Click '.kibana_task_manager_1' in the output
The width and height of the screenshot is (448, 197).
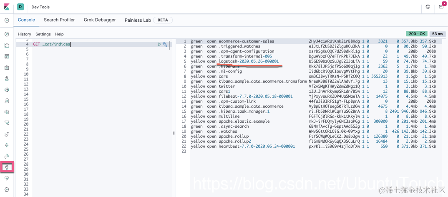(244, 111)
